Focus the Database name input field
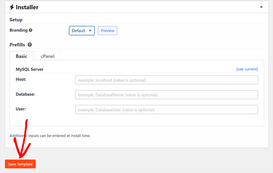273x173 pixels. (166, 95)
